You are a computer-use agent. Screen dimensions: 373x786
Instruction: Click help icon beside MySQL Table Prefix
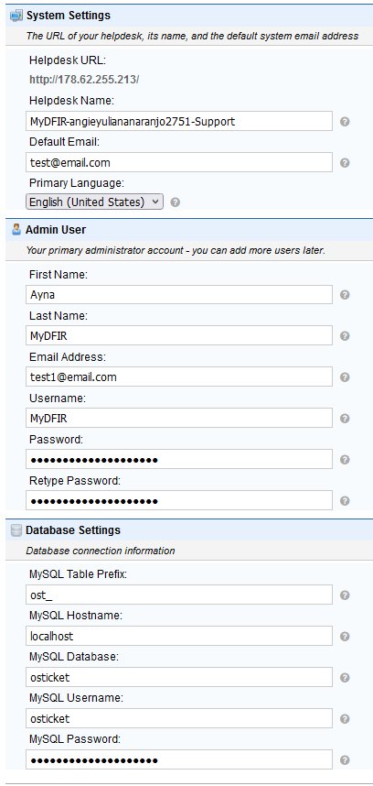tap(345, 595)
